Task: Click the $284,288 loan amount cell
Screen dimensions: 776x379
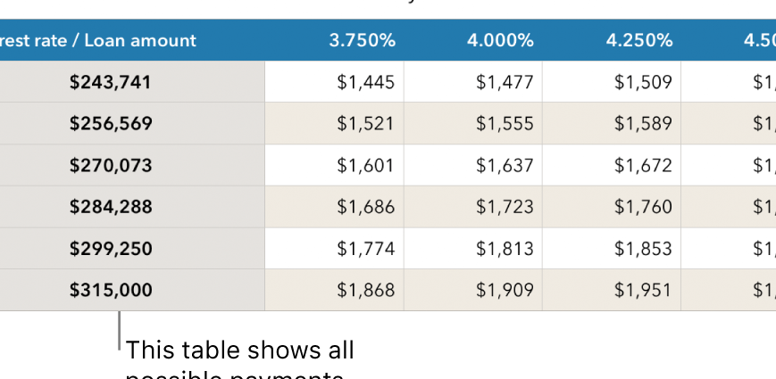Action: coord(111,207)
